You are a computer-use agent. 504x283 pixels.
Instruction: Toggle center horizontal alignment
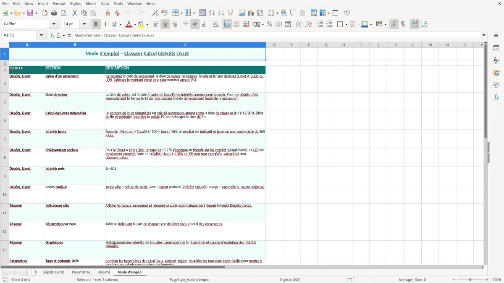(165, 24)
